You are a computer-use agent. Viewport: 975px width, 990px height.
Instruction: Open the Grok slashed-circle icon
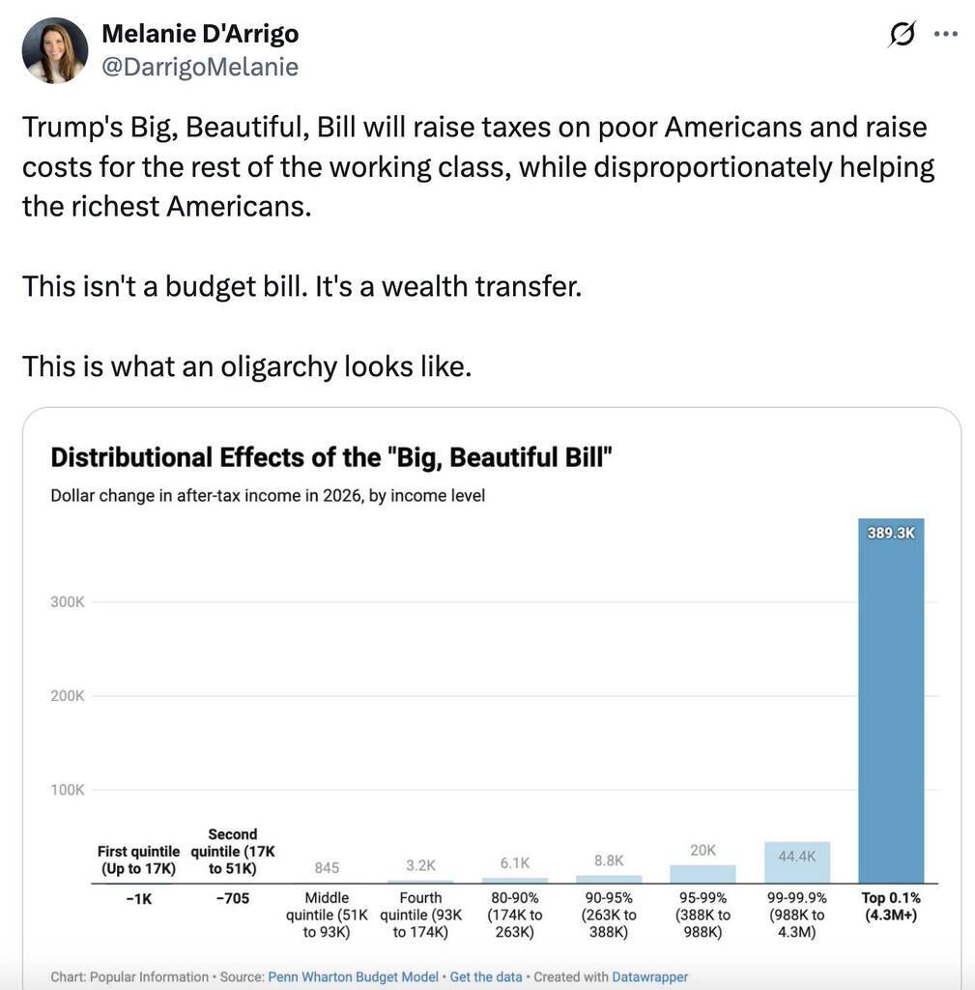point(902,34)
